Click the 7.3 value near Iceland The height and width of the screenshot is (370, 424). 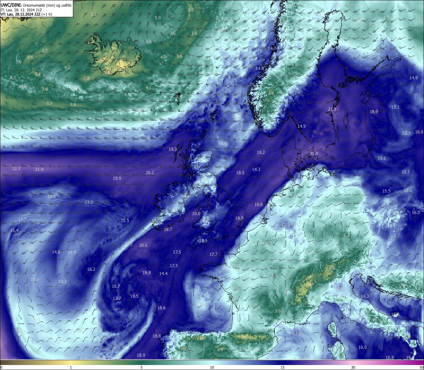(148, 41)
